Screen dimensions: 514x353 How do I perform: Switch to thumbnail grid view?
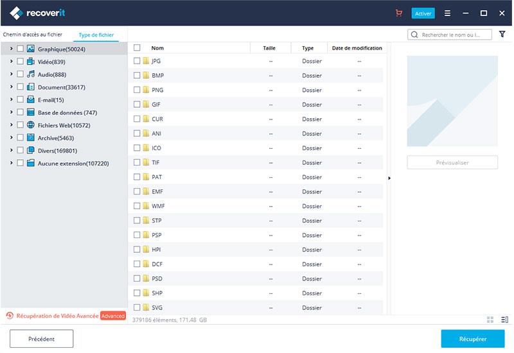[490, 320]
